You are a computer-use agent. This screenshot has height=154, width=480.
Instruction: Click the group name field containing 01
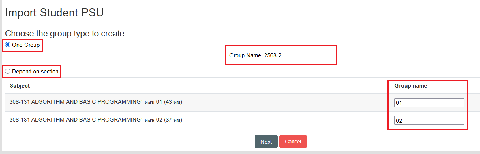click(429, 103)
